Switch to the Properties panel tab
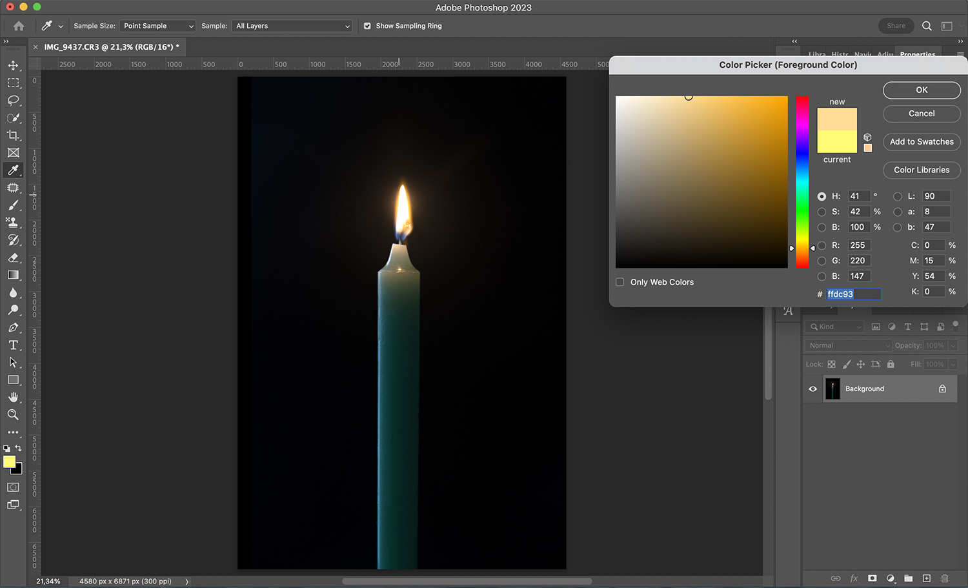968x588 pixels. pyautogui.click(x=917, y=54)
